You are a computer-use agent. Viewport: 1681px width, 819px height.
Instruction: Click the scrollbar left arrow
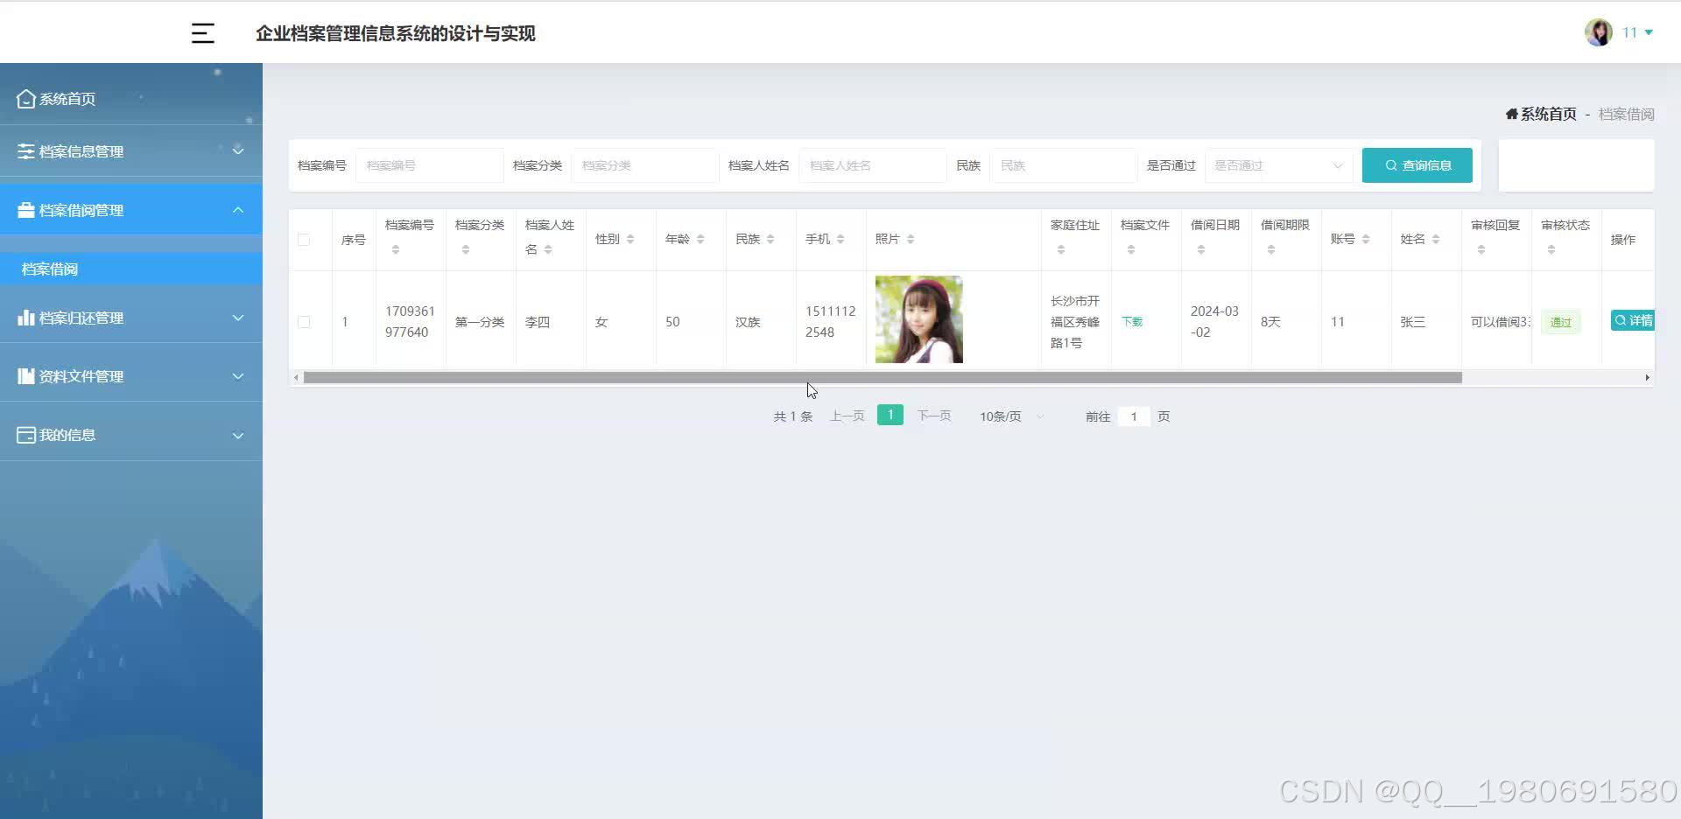[x=296, y=378]
